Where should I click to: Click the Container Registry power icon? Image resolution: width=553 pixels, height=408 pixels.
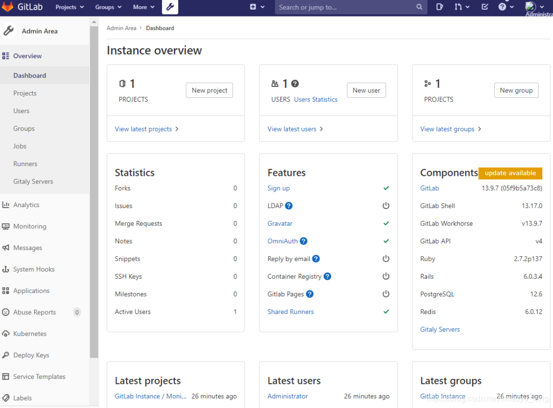(386, 276)
